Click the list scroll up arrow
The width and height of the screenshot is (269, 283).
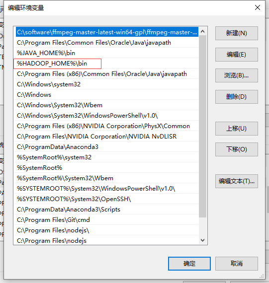coord(203,32)
